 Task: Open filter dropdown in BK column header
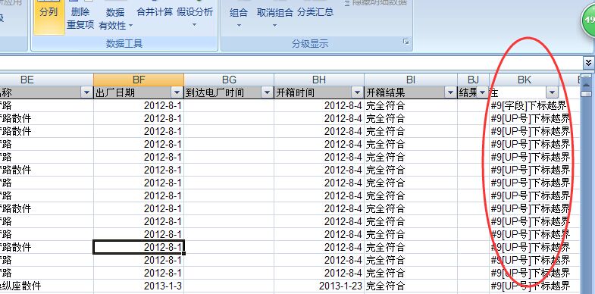coord(552,92)
